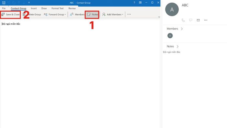Screen dimensions: 227x128
Task: Click the phone call icon
Action: click(x=183, y=20)
